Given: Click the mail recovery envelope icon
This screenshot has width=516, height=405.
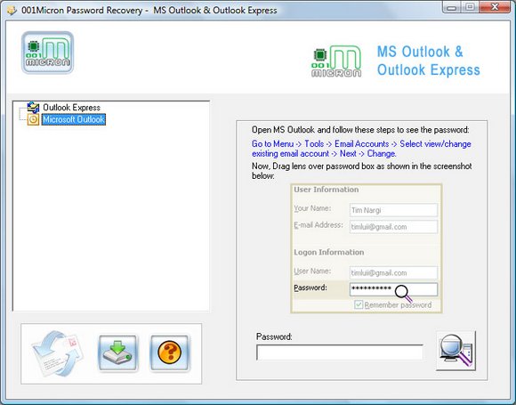Looking at the screenshot, I should point(57,353).
